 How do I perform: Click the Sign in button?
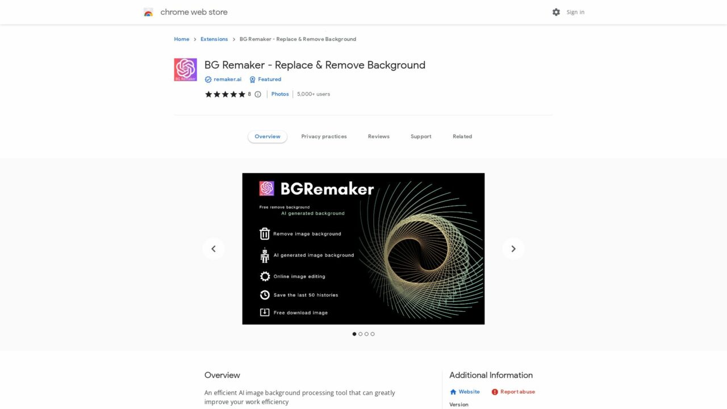point(575,11)
